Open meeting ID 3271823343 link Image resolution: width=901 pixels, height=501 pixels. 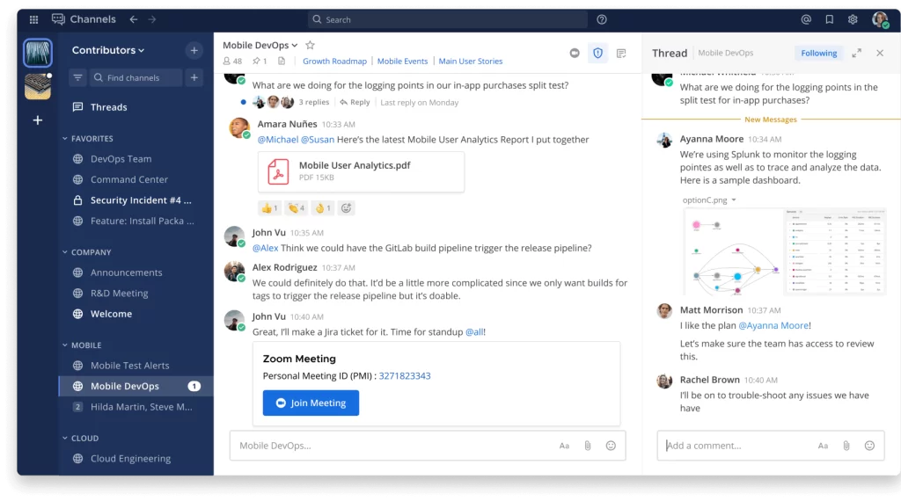pos(405,376)
